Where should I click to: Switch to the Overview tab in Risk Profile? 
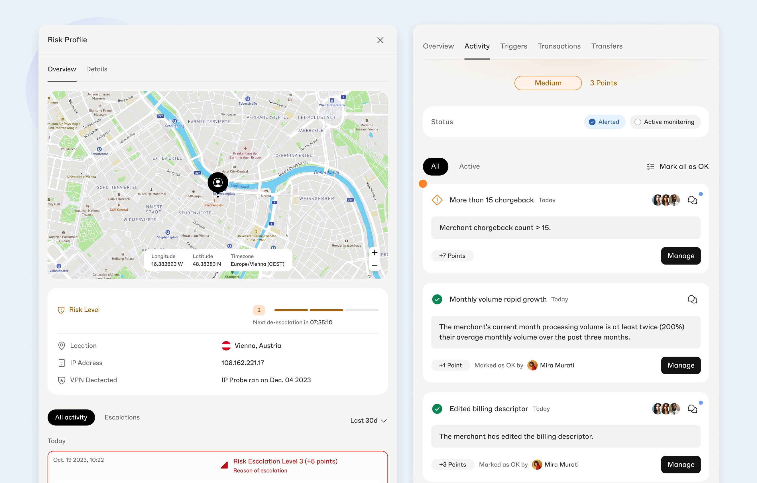(x=62, y=69)
